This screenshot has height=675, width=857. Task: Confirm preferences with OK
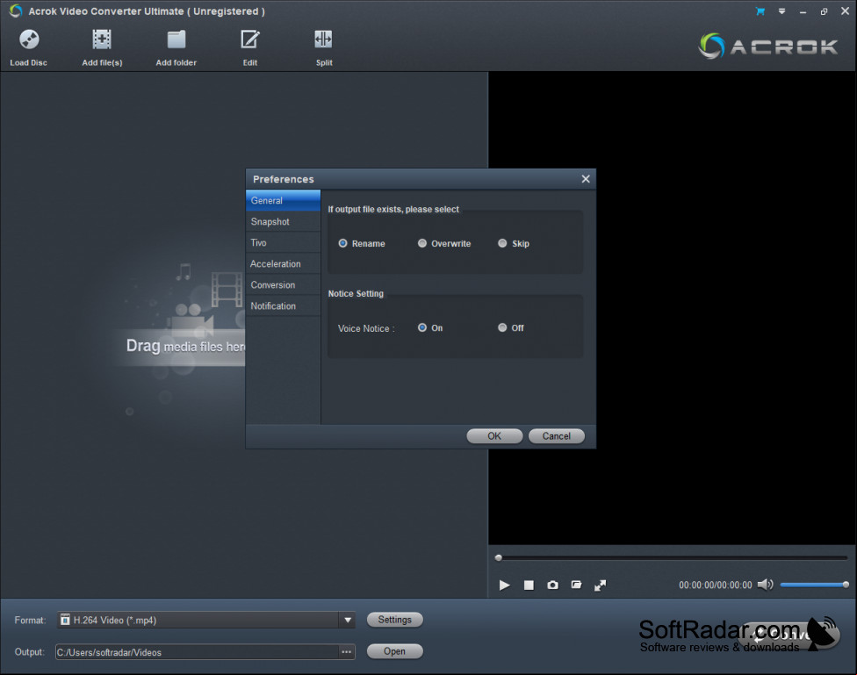pyautogui.click(x=494, y=435)
